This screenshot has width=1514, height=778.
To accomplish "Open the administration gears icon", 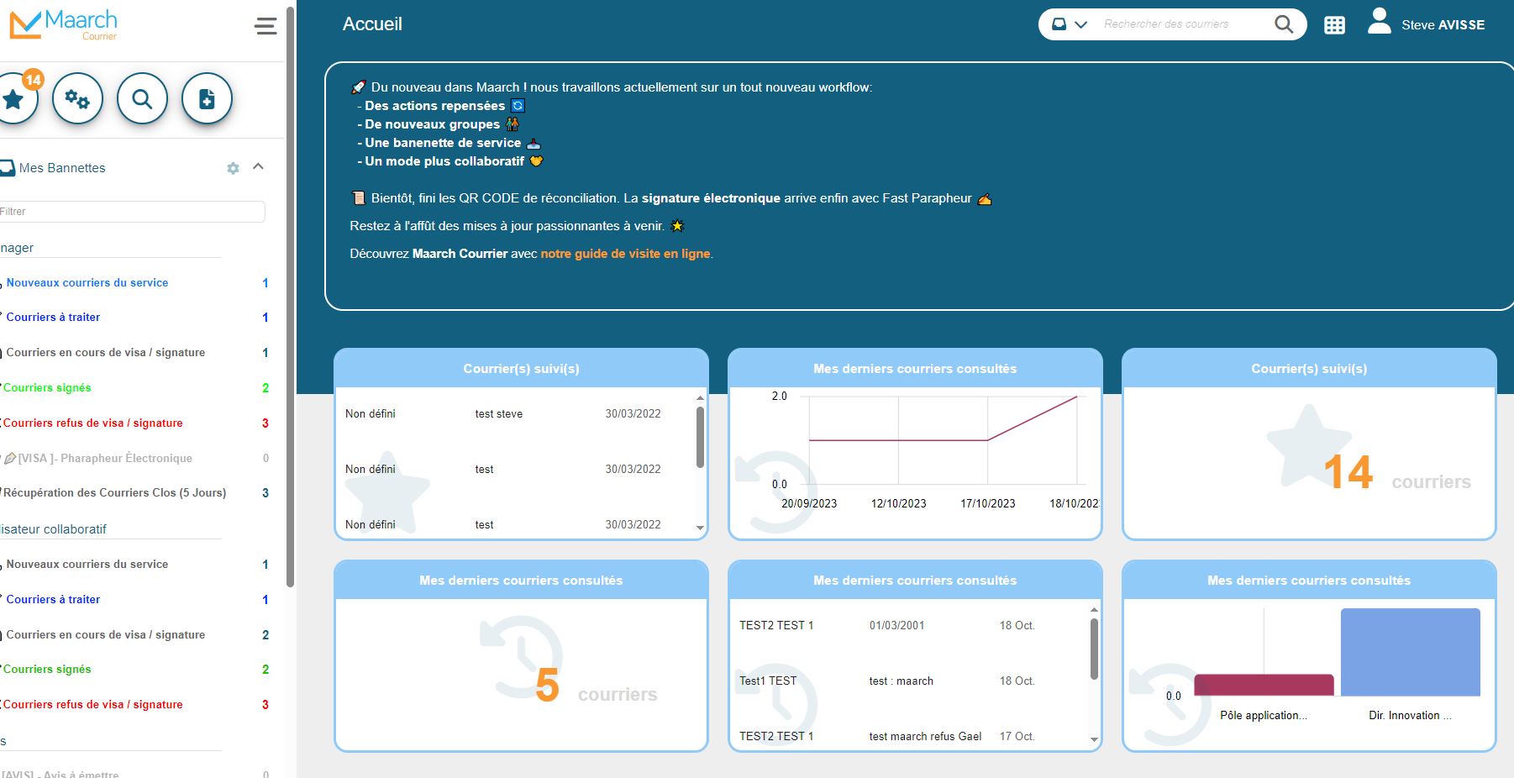I will pyautogui.click(x=77, y=99).
